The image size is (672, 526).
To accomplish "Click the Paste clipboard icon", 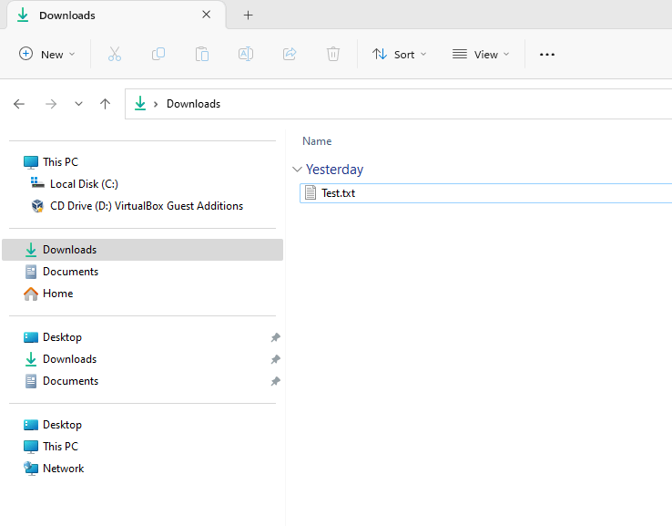I will [202, 54].
